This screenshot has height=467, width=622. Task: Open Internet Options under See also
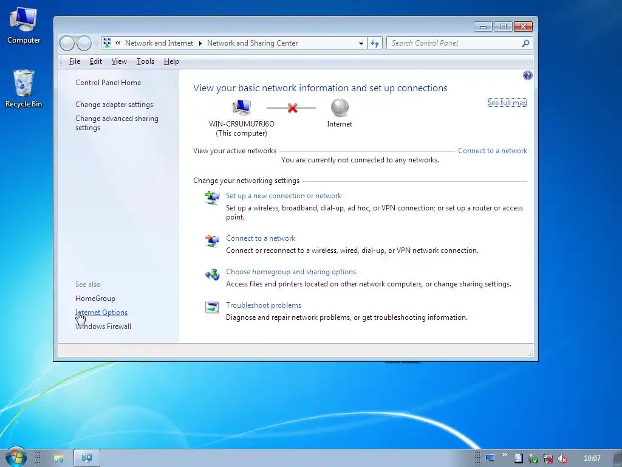[x=101, y=313]
